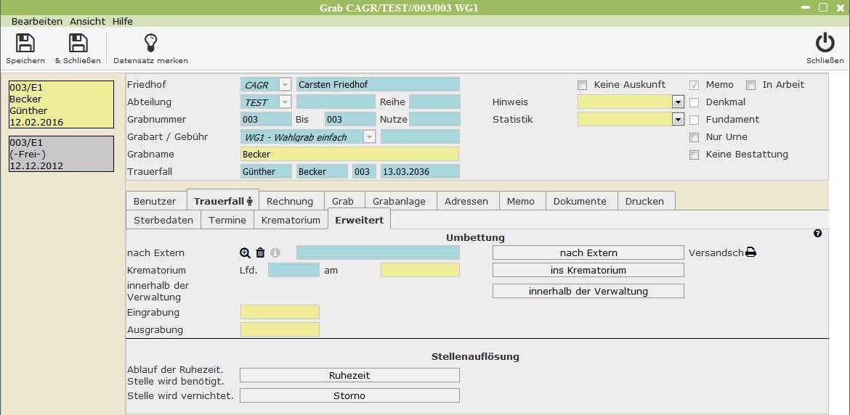Open the Statistik dropdown list
Screen dimensions: 850x415
tap(678, 120)
